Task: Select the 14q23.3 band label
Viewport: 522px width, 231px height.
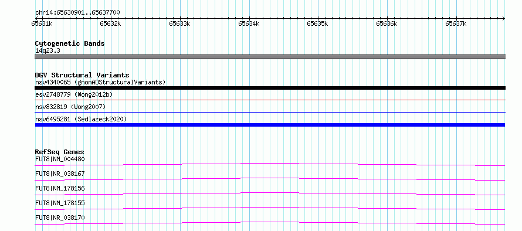Action: point(48,50)
